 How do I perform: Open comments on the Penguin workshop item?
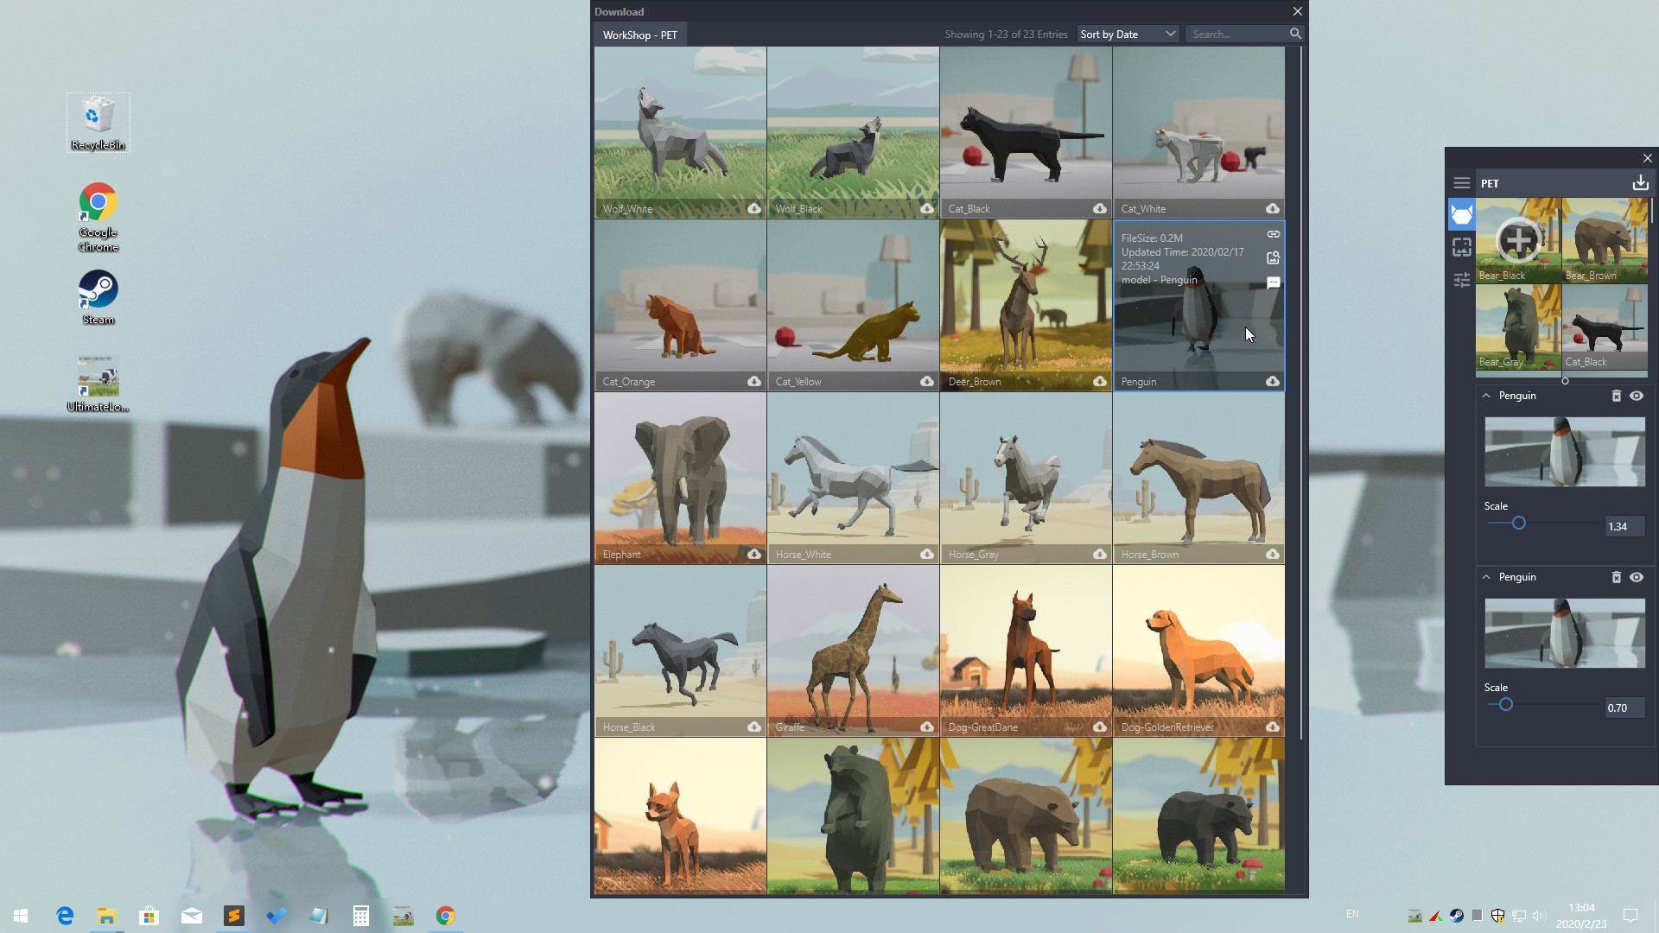click(x=1272, y=282)
